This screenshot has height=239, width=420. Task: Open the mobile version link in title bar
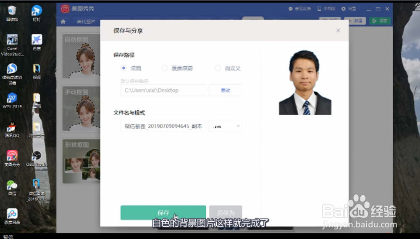(x=326, y=8)
